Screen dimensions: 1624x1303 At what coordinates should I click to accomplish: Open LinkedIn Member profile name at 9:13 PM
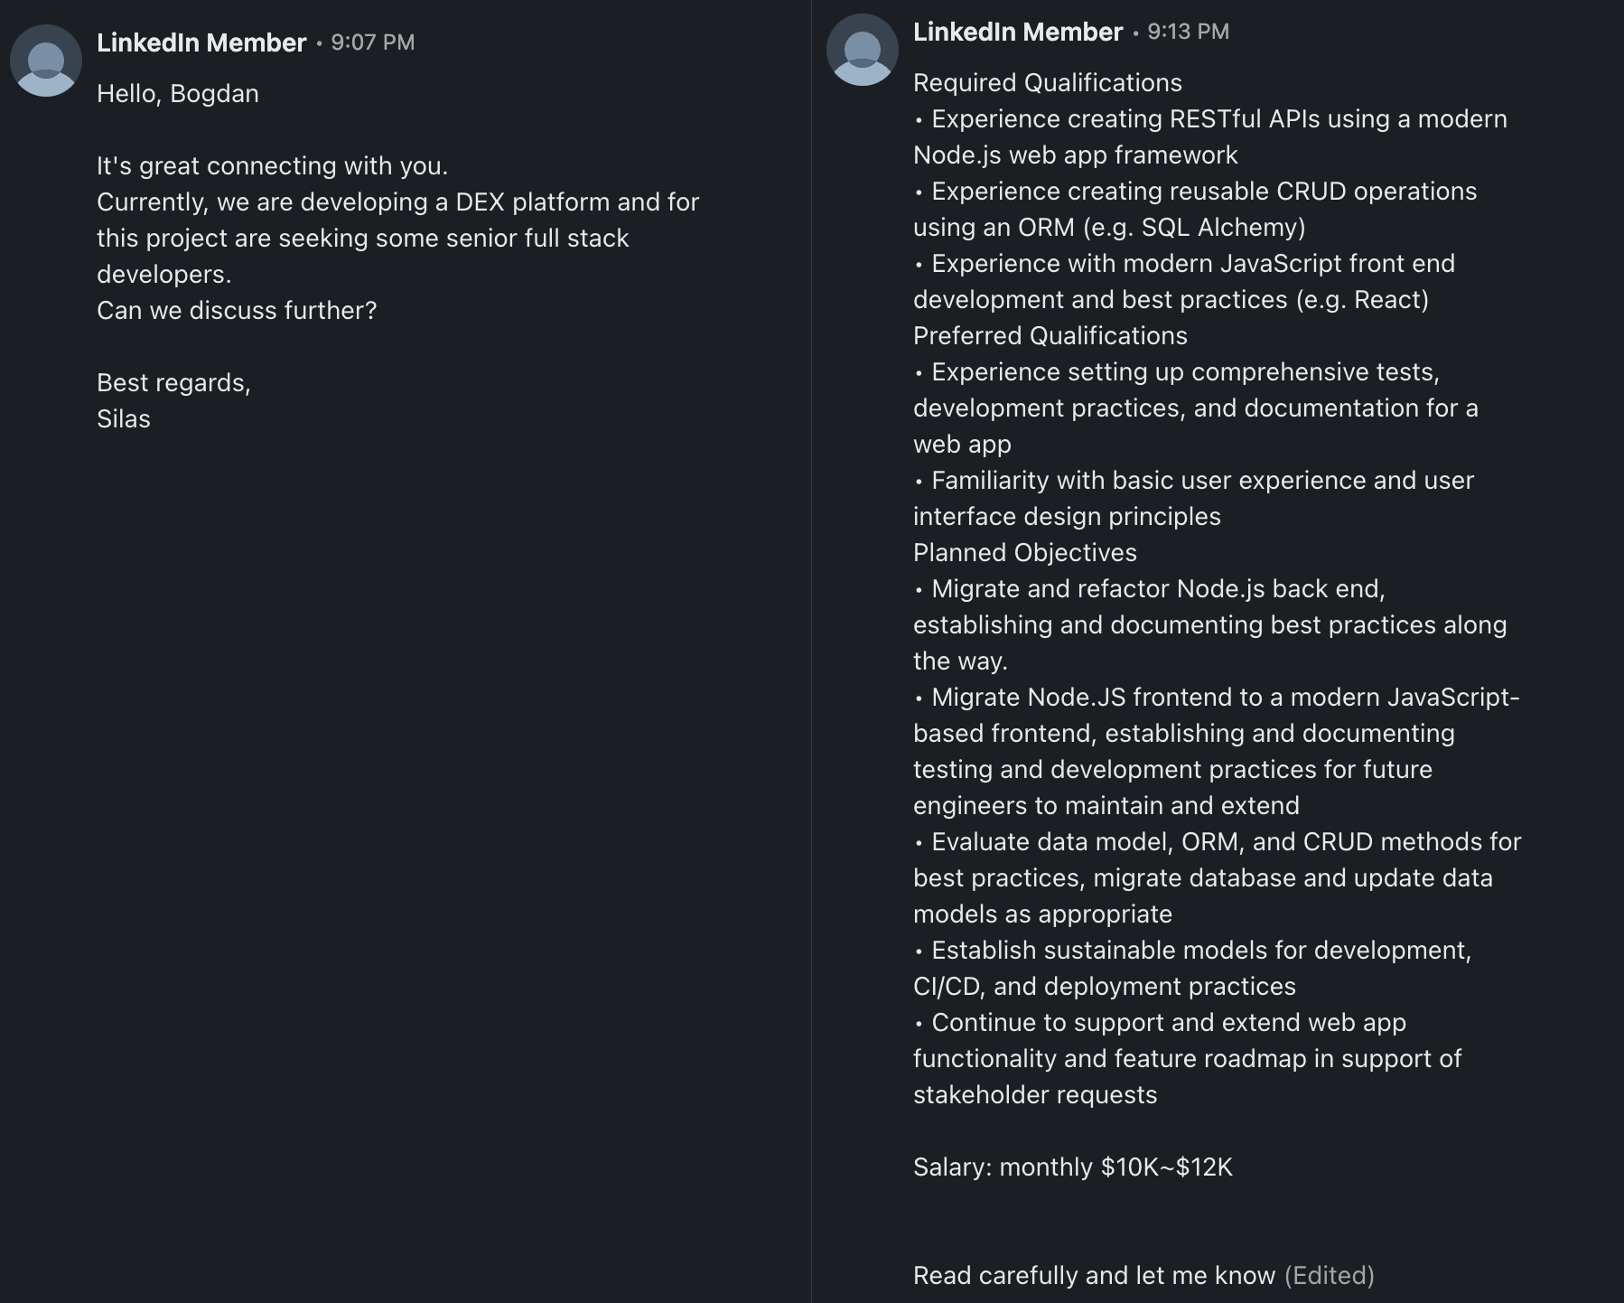click(1017, 32)
